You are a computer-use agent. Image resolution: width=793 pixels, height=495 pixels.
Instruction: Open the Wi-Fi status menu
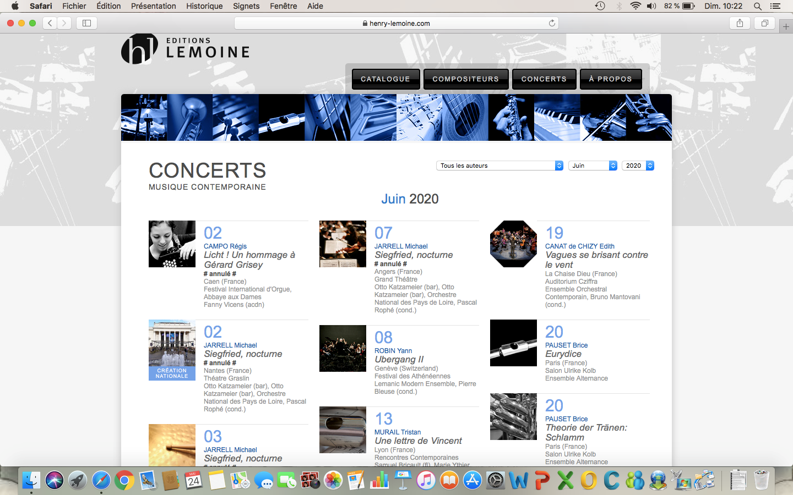click(x=636, y=6)
